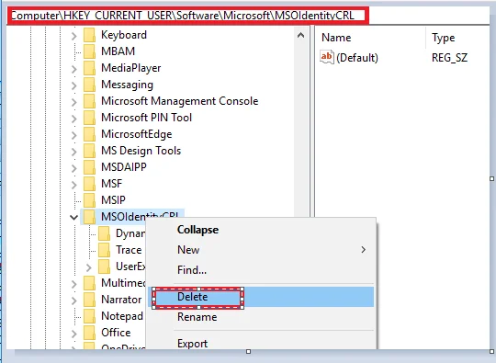The width and height of the screenshot is (496, 363).
Task: Select Rename in the context menu
Action: coord(261,317)
